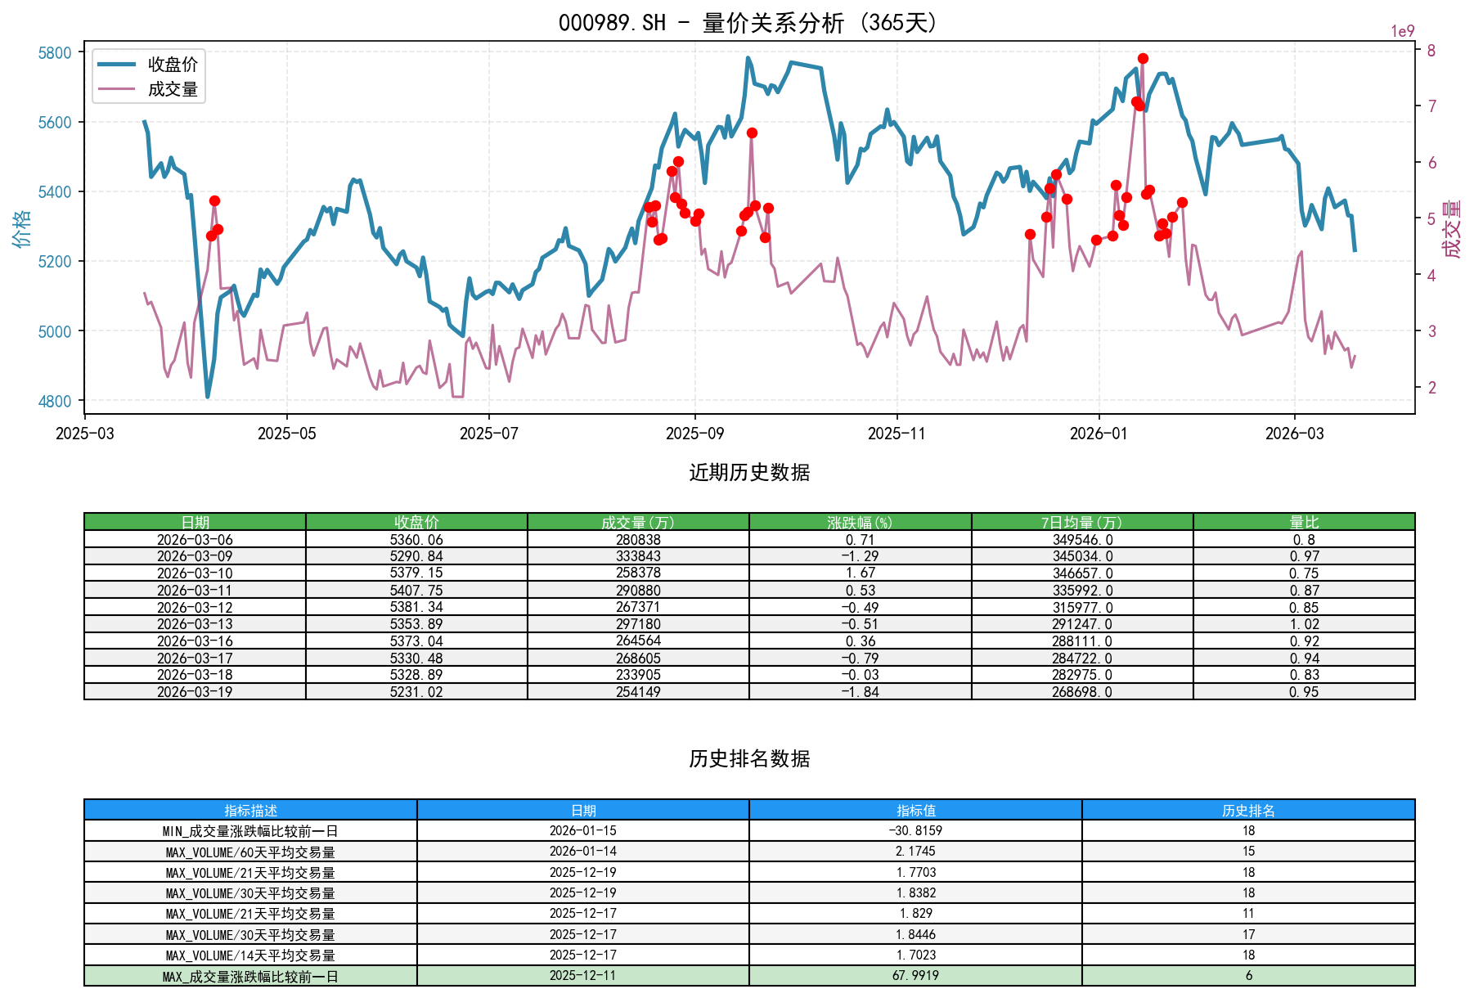Click the lowest point of the blue price line
This screenshot has height=998, width=1474.
coord(206,395)
